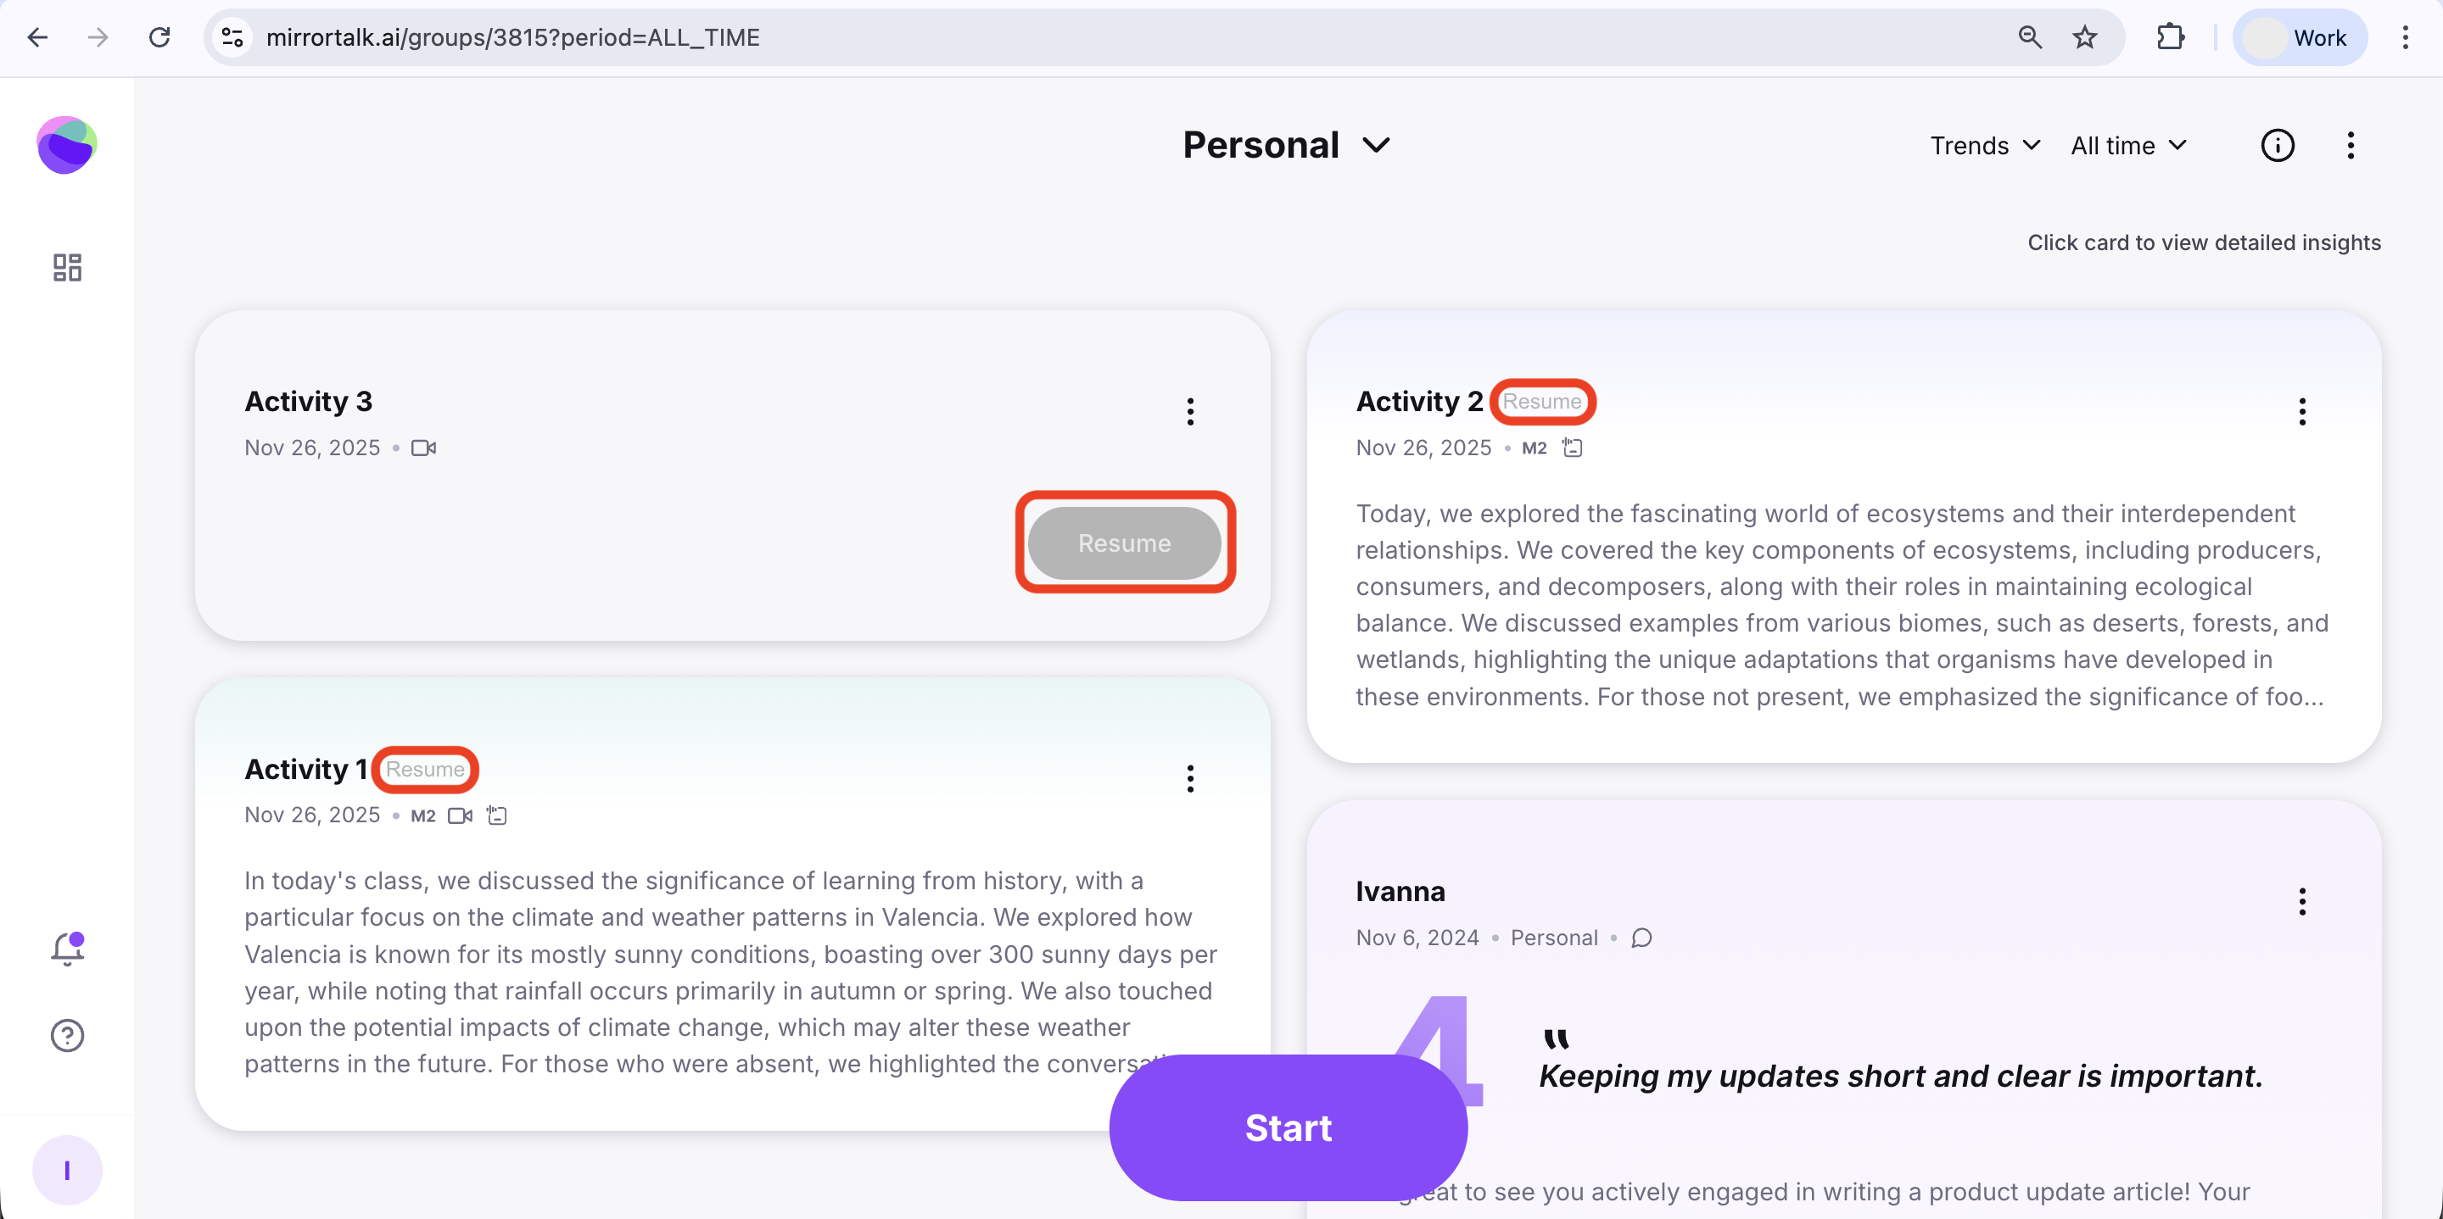
Task: Open page options three-dot menu
Action: (2350, 145)
